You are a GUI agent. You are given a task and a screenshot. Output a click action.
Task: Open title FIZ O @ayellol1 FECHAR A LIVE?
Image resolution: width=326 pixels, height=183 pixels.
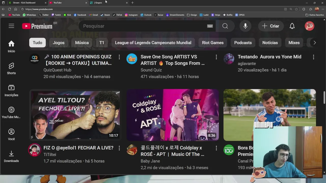78,148
